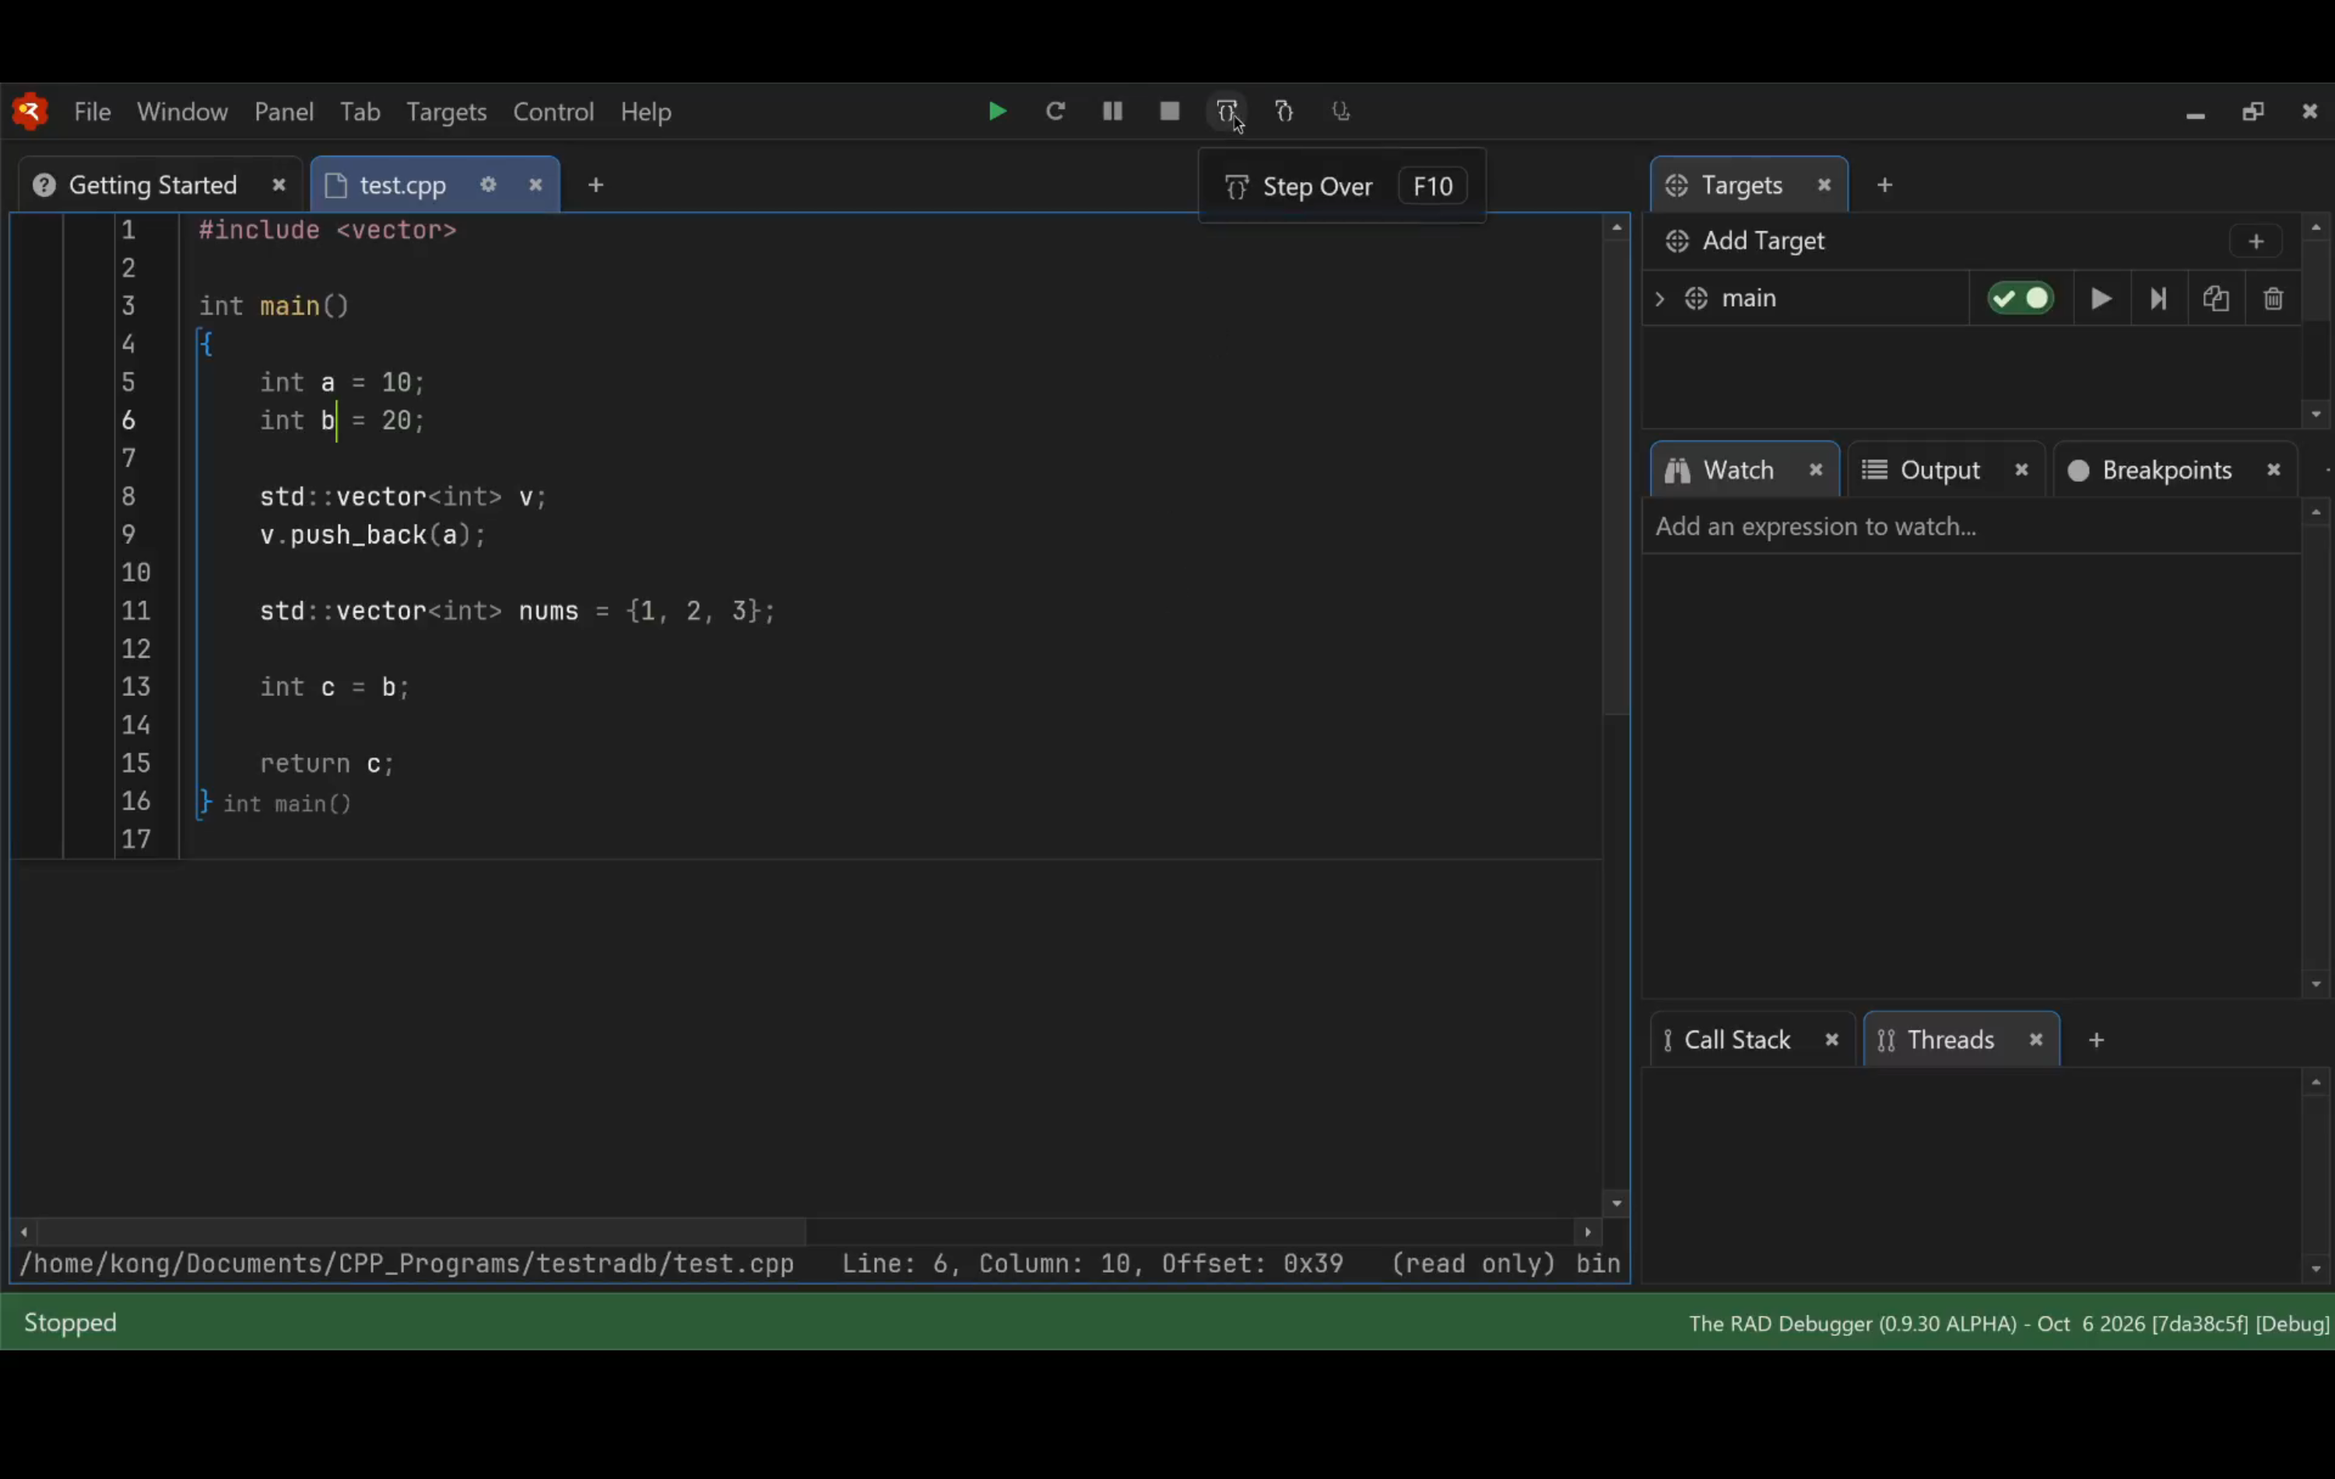Open the Targets menu in menu bar
Image resolution: width=2335 pixels, height=1479 pixels.
446,113
